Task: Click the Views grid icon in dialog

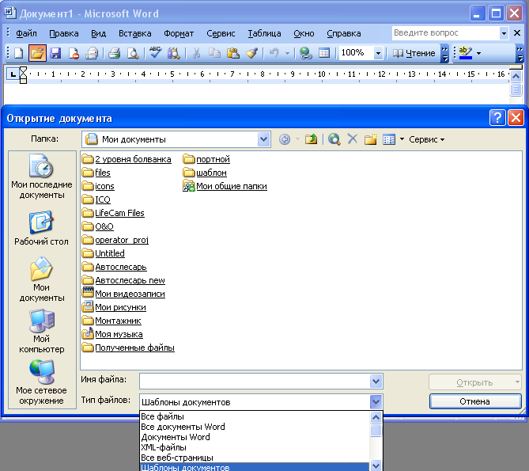Action: point(389,139)
